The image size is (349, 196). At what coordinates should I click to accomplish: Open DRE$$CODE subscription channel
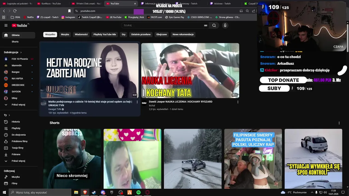18,85
